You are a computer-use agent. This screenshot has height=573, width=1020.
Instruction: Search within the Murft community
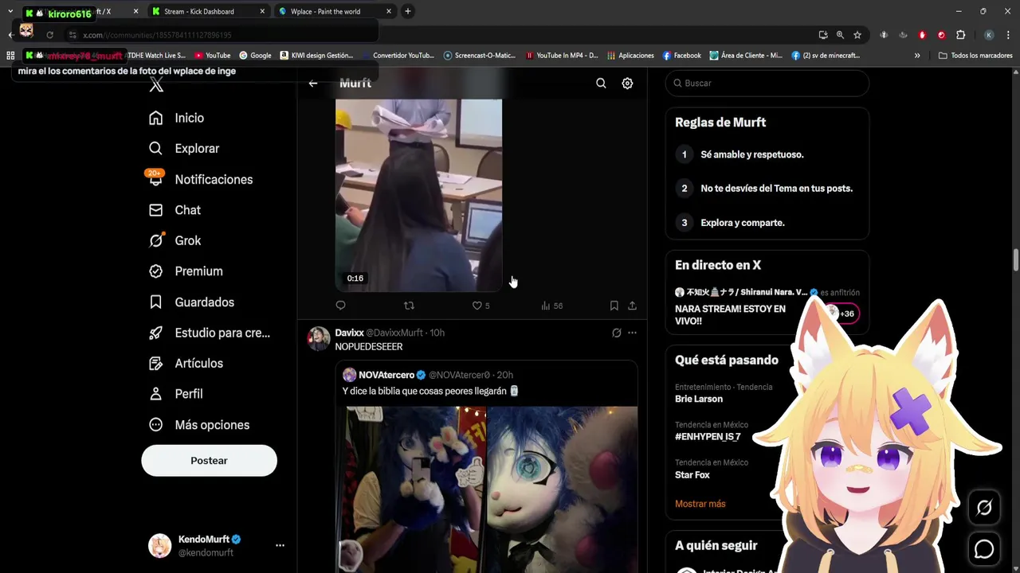(x=601, y=83)
